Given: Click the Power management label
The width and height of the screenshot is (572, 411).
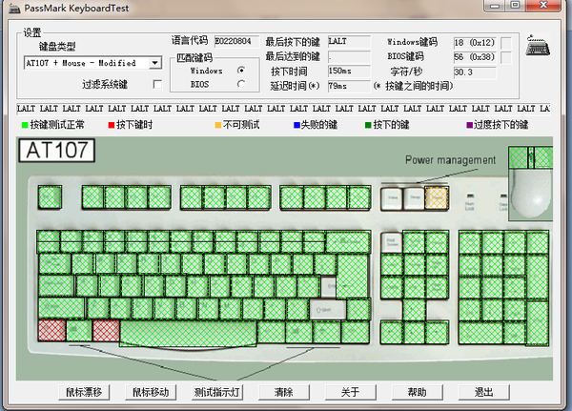Looking at the screenshot, I should (x=450, y=160).
